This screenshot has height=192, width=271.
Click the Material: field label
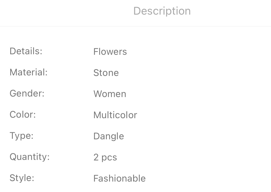[x=28, y=72]
